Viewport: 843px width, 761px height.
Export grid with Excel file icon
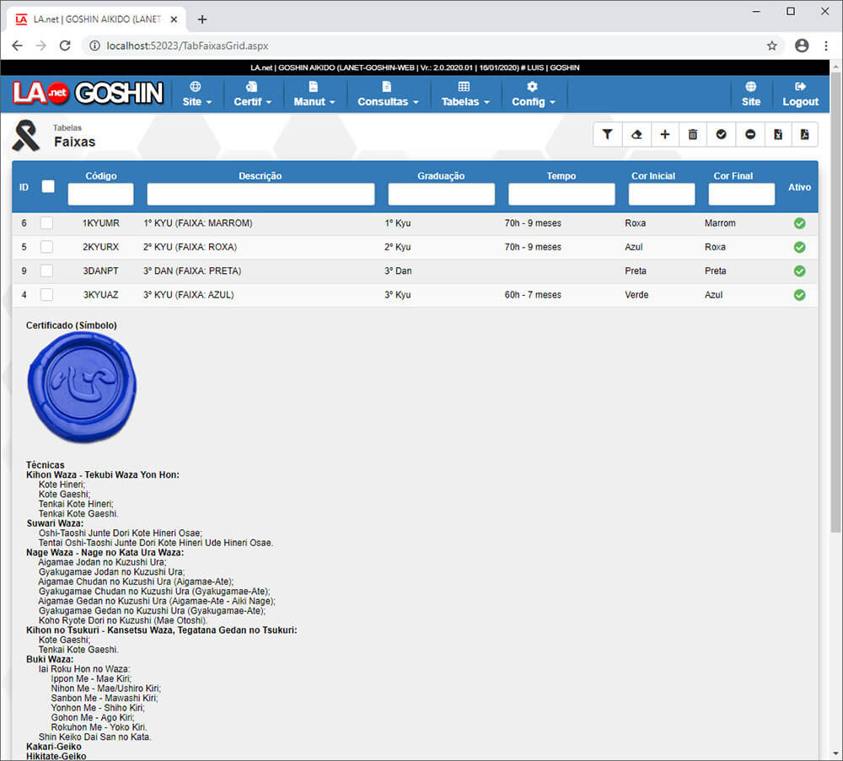click(x=778, y=134)
